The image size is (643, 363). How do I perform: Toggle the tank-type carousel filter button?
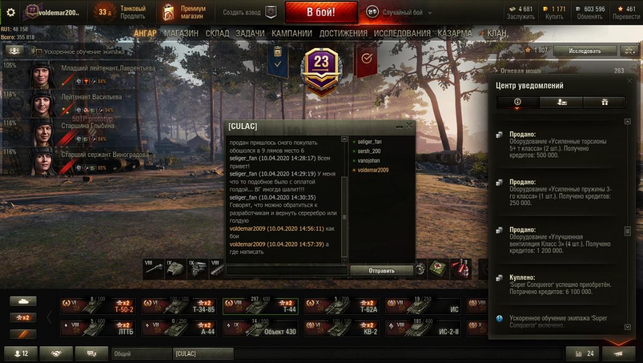click(x=23, y=301)
